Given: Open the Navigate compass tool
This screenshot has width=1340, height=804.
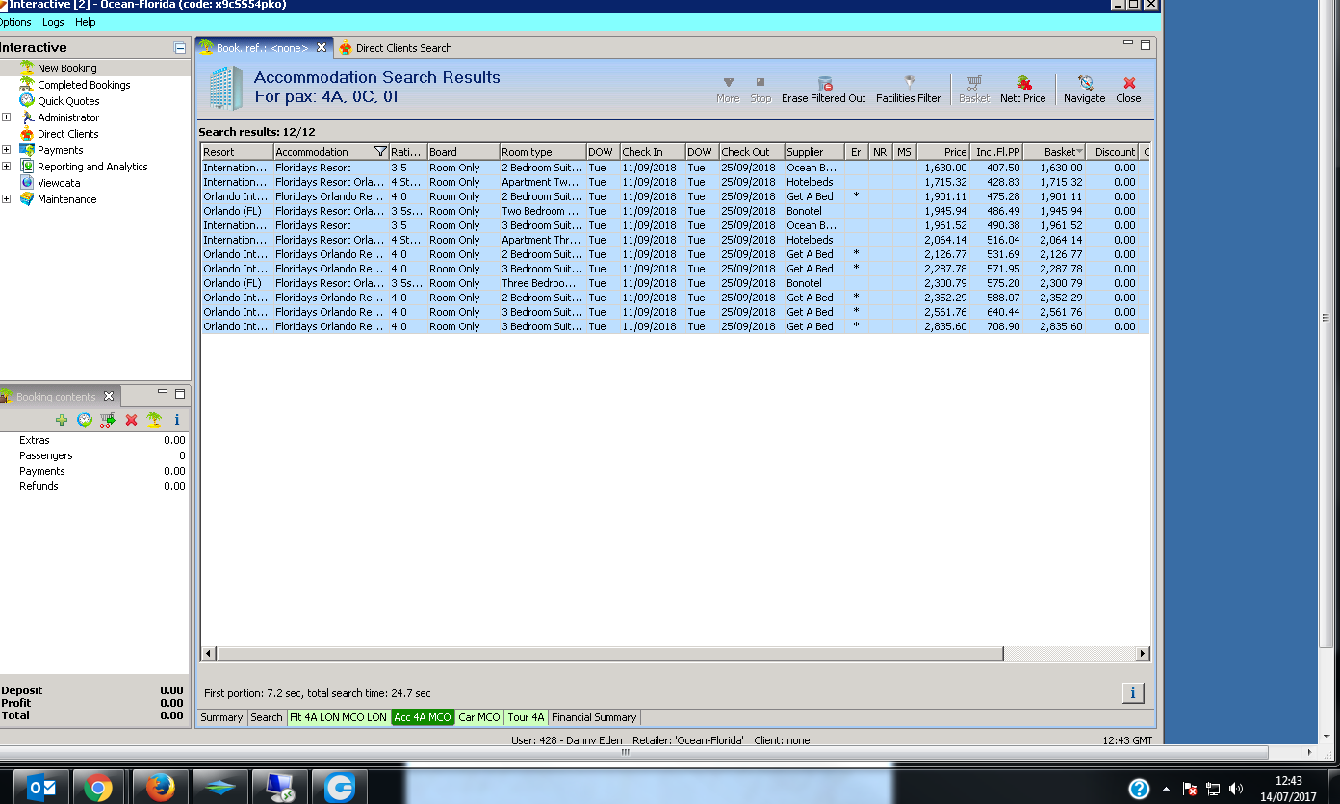Looking at the screenshot, I should point(1084,90).
